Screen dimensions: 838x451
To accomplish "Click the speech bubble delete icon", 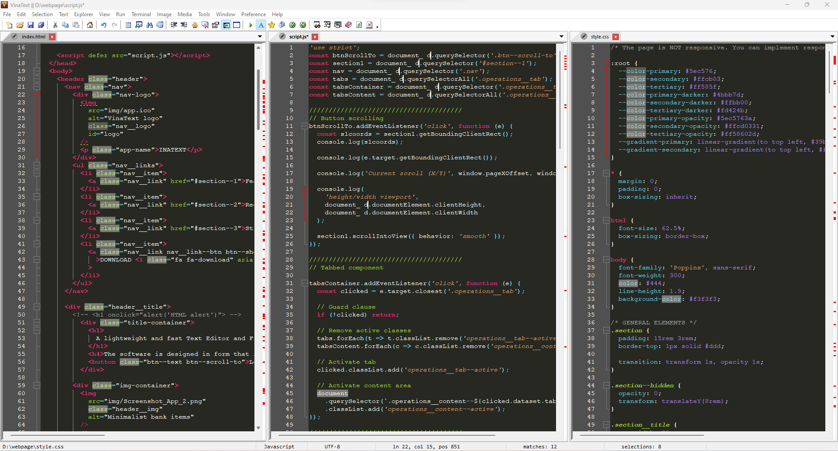I will [x=205, y=25].
